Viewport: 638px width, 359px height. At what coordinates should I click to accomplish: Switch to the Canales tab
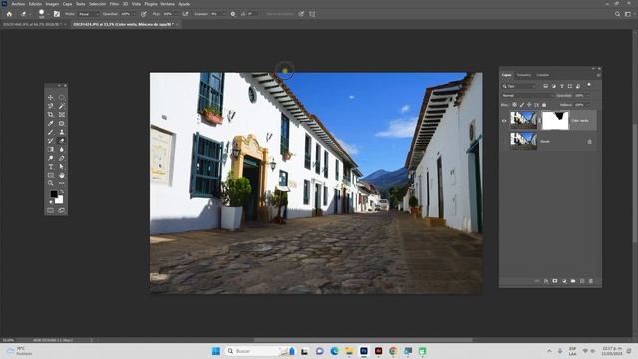[542, 75]
